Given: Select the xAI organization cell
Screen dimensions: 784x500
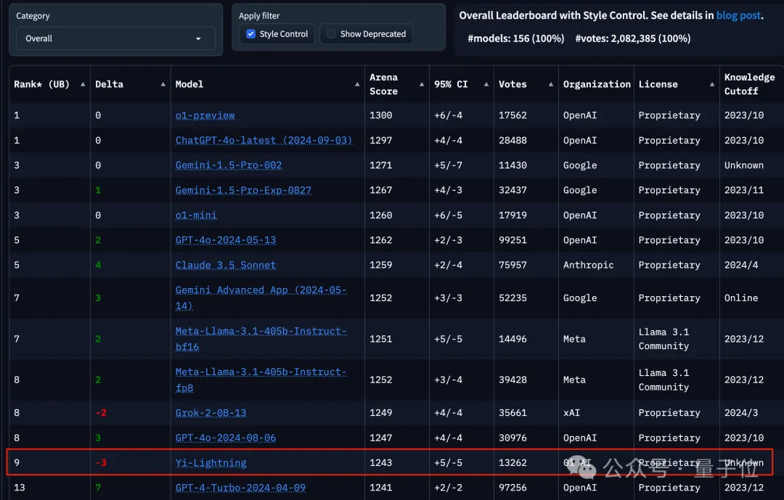Looking at the screenshot, I should pyautogui.click(x=571, y=413).
